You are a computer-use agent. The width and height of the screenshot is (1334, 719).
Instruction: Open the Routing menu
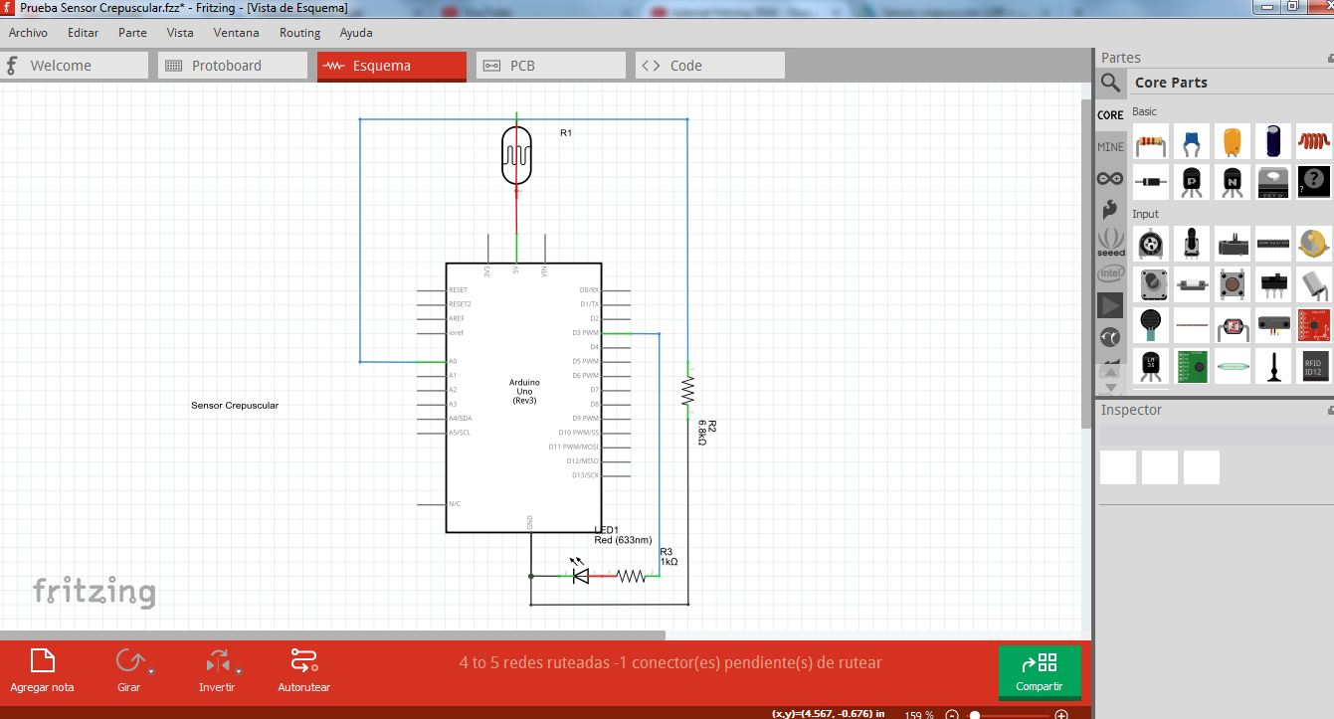tap(299, 32)
